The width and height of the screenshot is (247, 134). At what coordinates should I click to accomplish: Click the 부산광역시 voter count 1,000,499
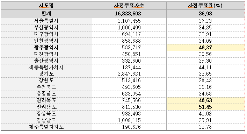pyautogui.click(x=129, y=28)
